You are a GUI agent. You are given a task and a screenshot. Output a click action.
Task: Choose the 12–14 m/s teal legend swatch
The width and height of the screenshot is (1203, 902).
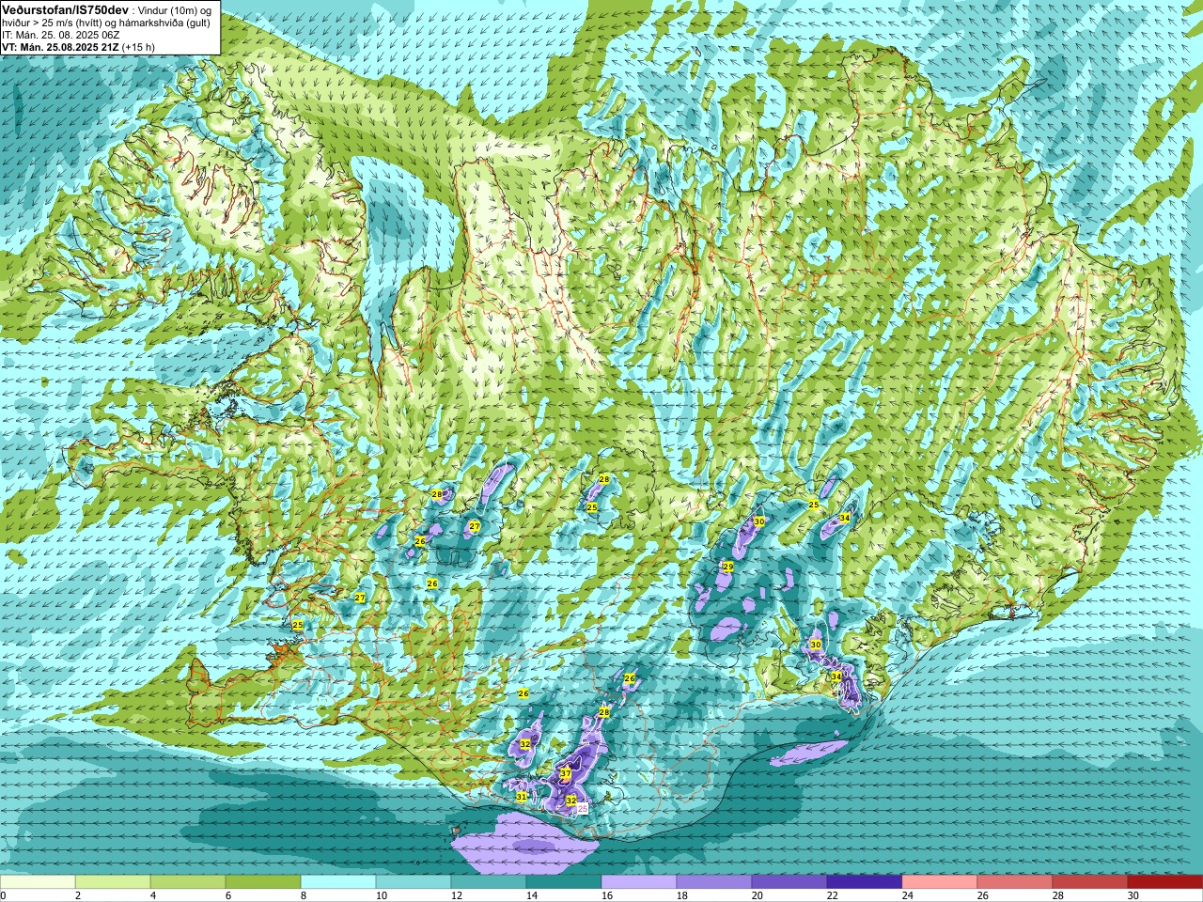click(489, 882)
